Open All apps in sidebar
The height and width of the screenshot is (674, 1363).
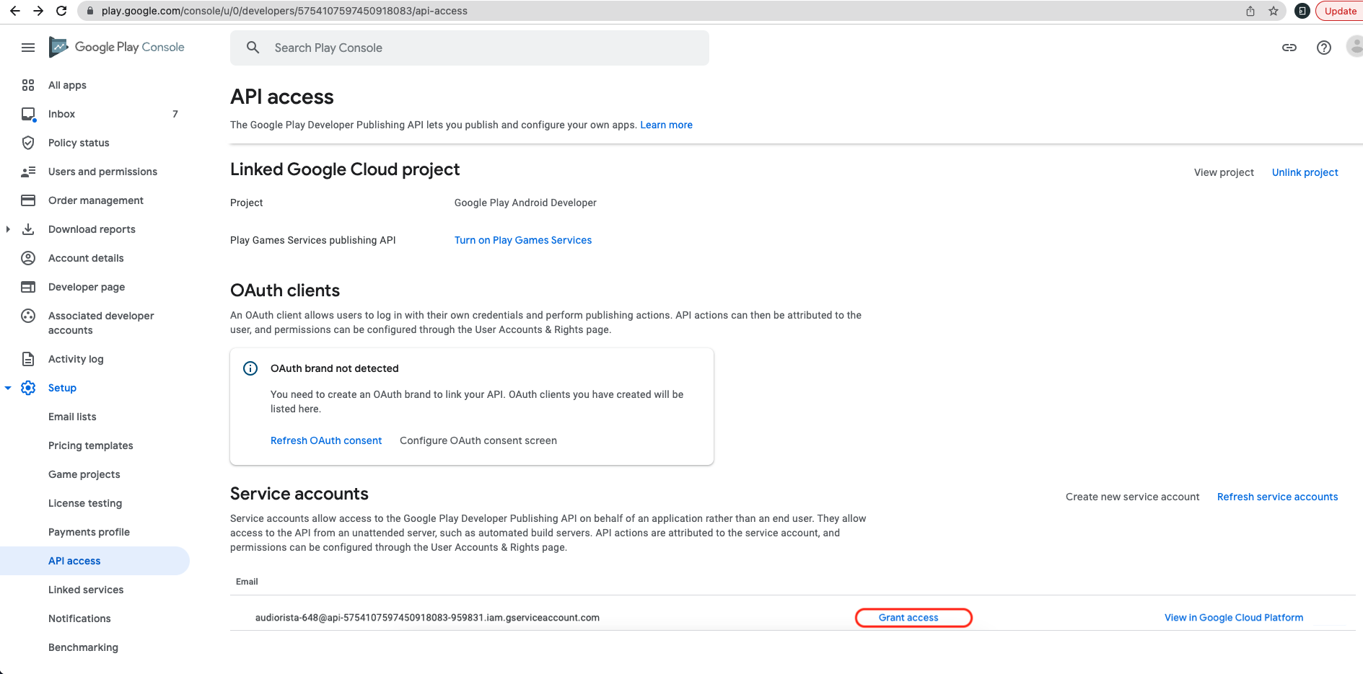coord(67,85)
